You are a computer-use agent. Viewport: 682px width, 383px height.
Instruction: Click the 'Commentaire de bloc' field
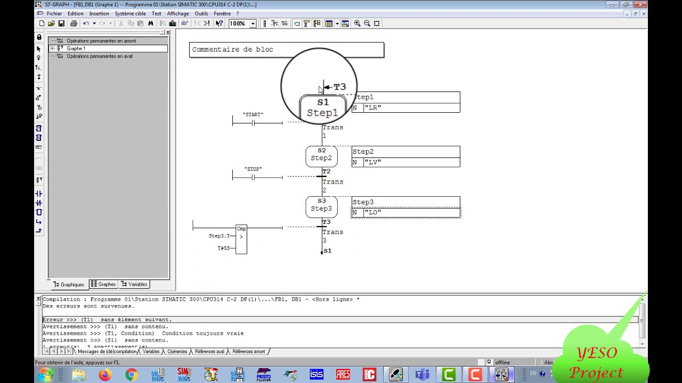(x=287, y=50)
